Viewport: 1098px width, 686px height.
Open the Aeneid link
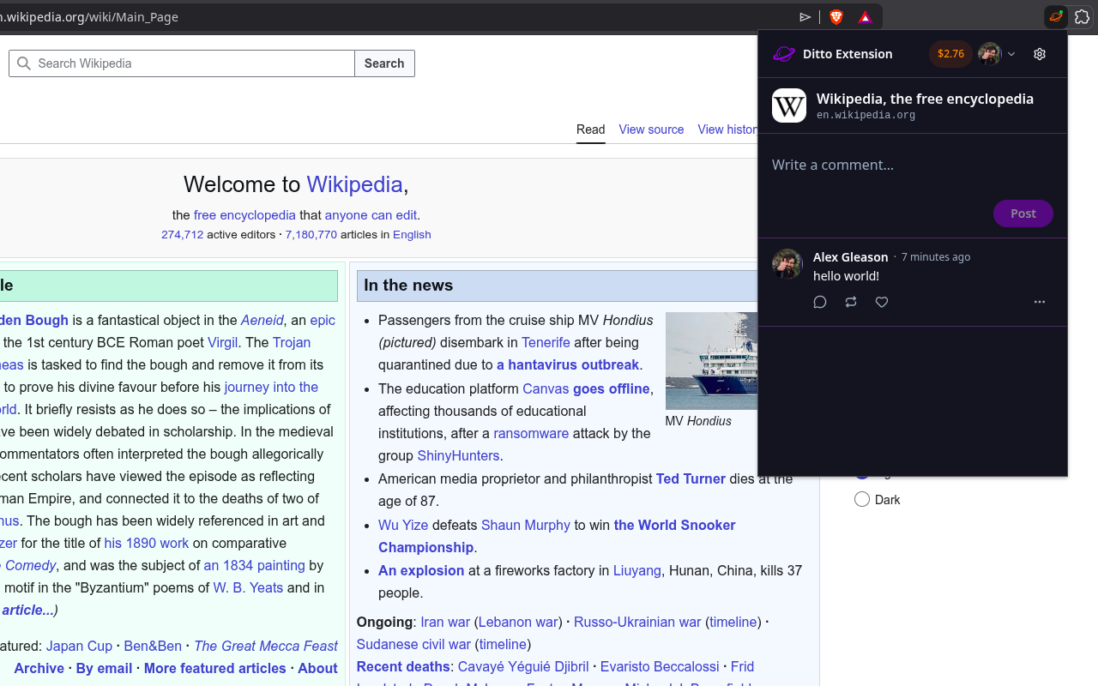pyautogui.click(x=262, y=320)
